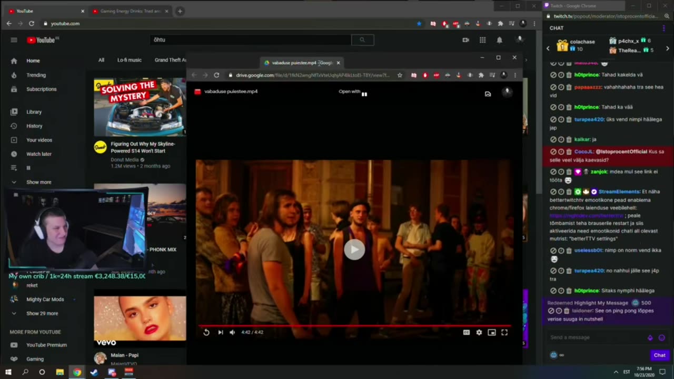
Task: Open YouTube notifications bell
Action: tap(499, 40)
